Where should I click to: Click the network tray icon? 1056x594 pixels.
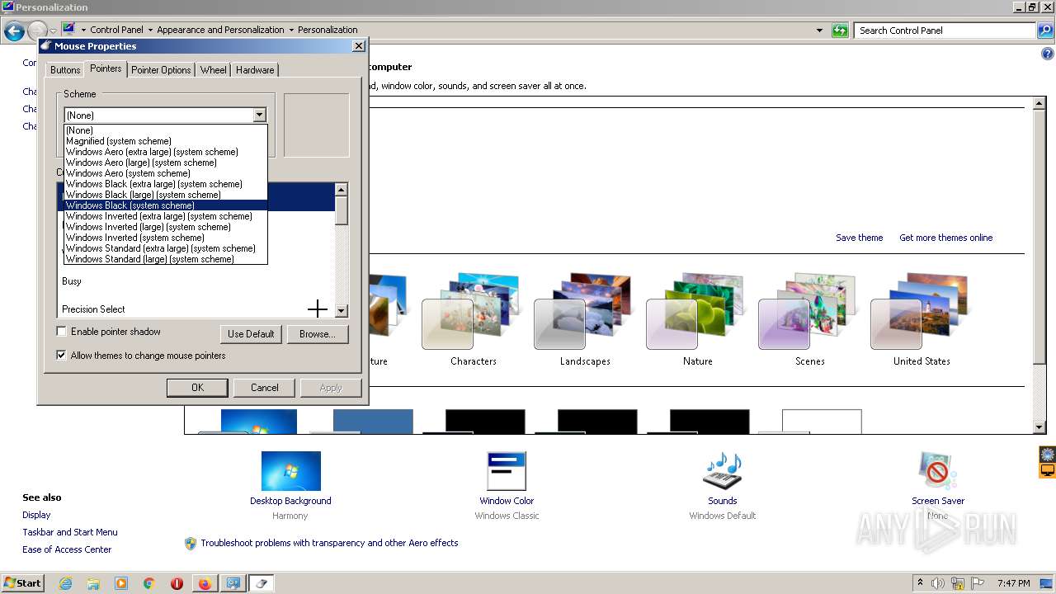pos(958,583)
